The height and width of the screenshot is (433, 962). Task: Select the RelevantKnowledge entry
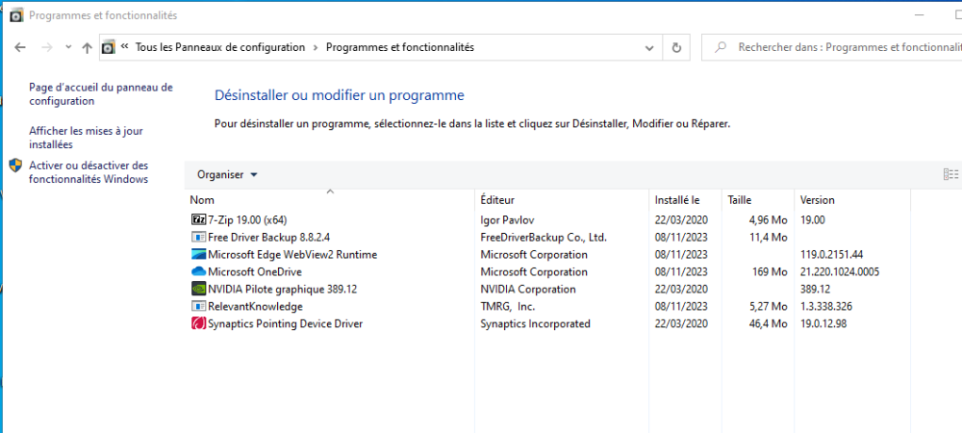(255, 307)
